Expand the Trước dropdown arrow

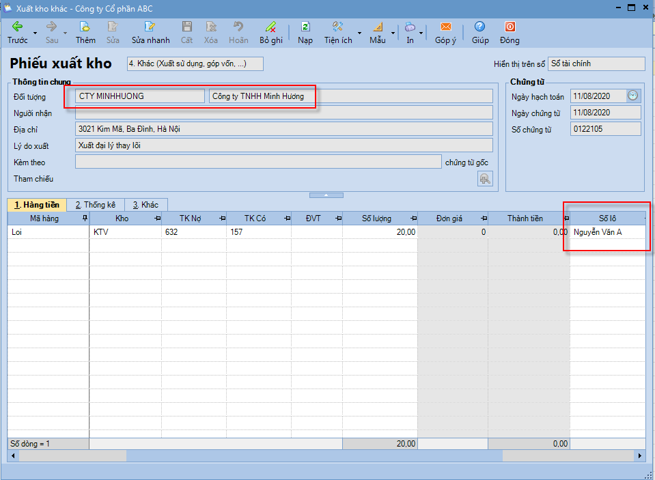(35, 33)
